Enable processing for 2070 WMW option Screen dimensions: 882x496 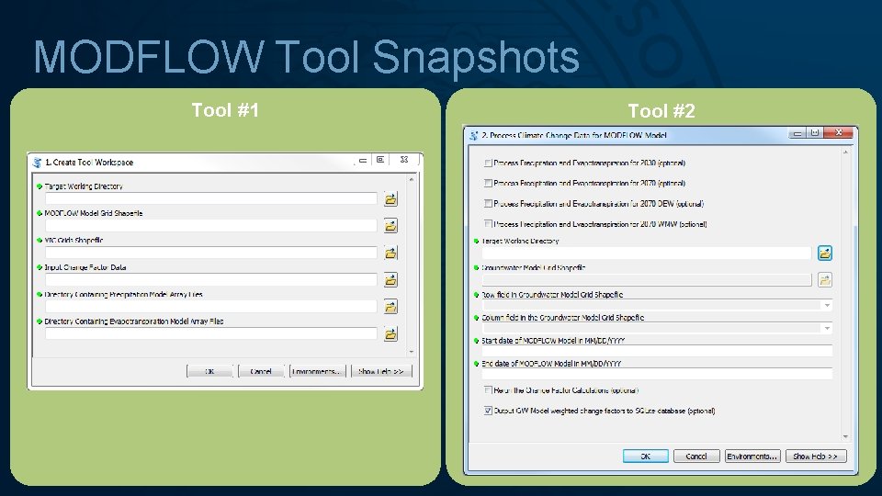(488, 224)
